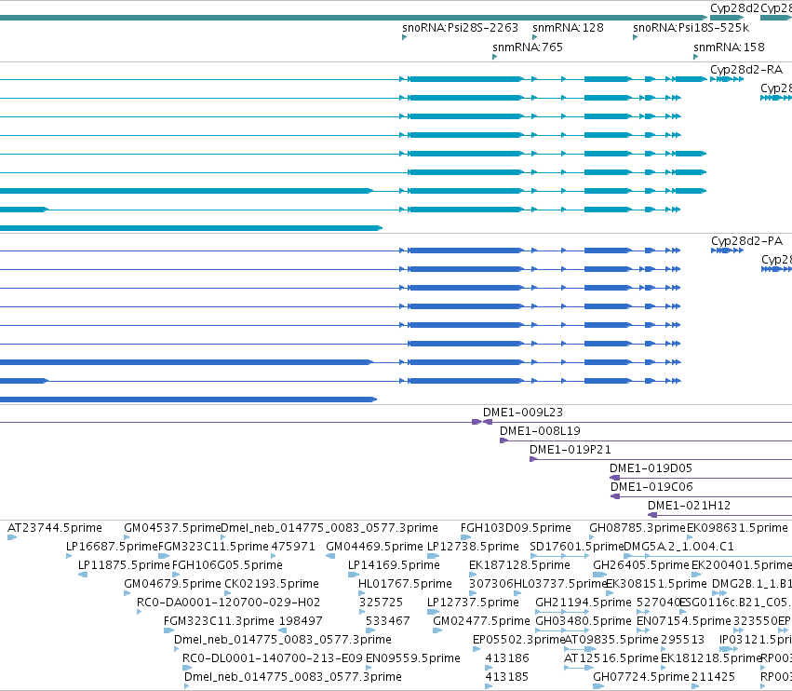Select the GH07724.5prime EST glyph
This screenshot has height=691, width=792.
point(598,686)
